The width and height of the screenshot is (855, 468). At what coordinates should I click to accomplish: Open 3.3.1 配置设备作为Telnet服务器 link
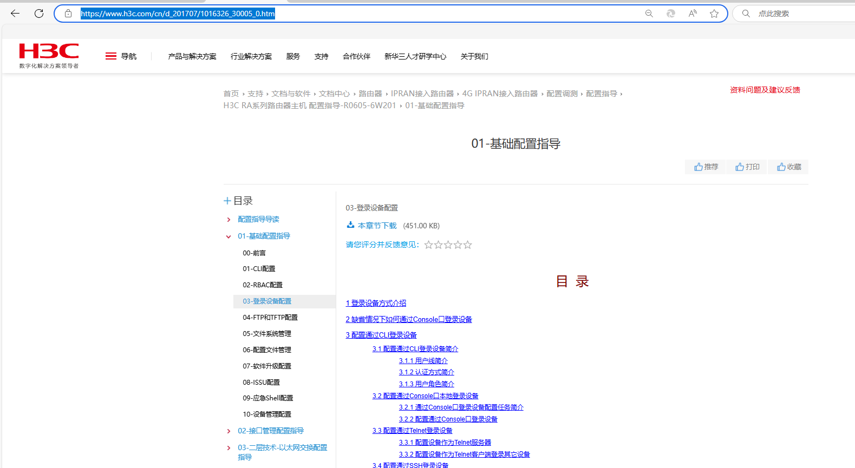pos(445,443)
